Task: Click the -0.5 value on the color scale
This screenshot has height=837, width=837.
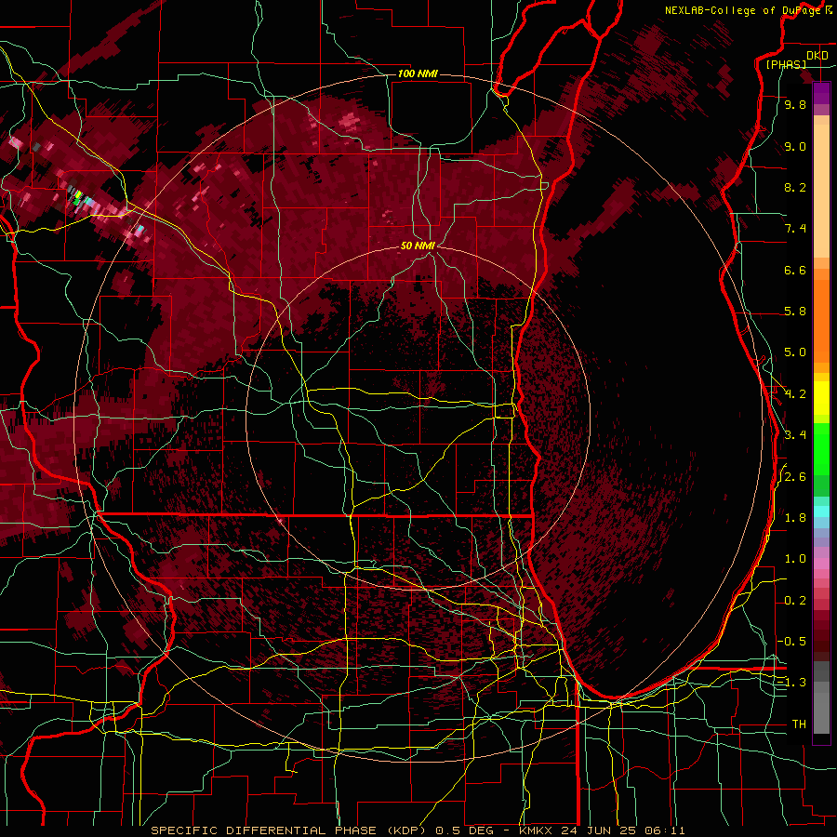Action: (x=792, y=642)
